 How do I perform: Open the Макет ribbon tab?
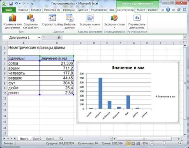141,10
